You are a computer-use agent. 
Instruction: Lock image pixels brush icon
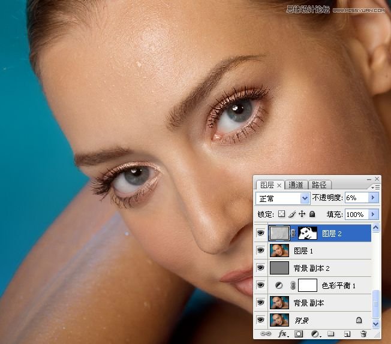(292, 214)
